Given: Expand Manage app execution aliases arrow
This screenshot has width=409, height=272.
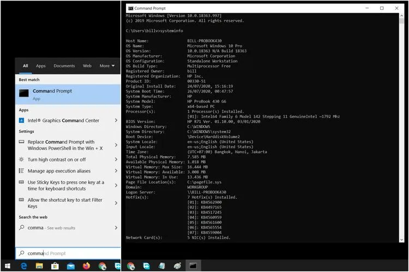Looking at the screenshot, I should [x=116, y=171].
